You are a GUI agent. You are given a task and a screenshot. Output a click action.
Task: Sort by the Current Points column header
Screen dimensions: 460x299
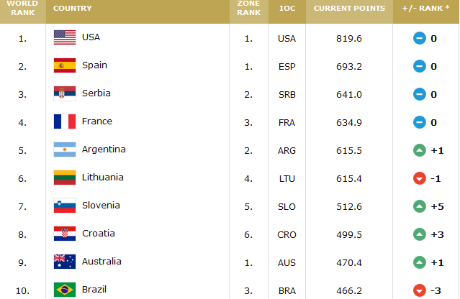tap(349, 7)
